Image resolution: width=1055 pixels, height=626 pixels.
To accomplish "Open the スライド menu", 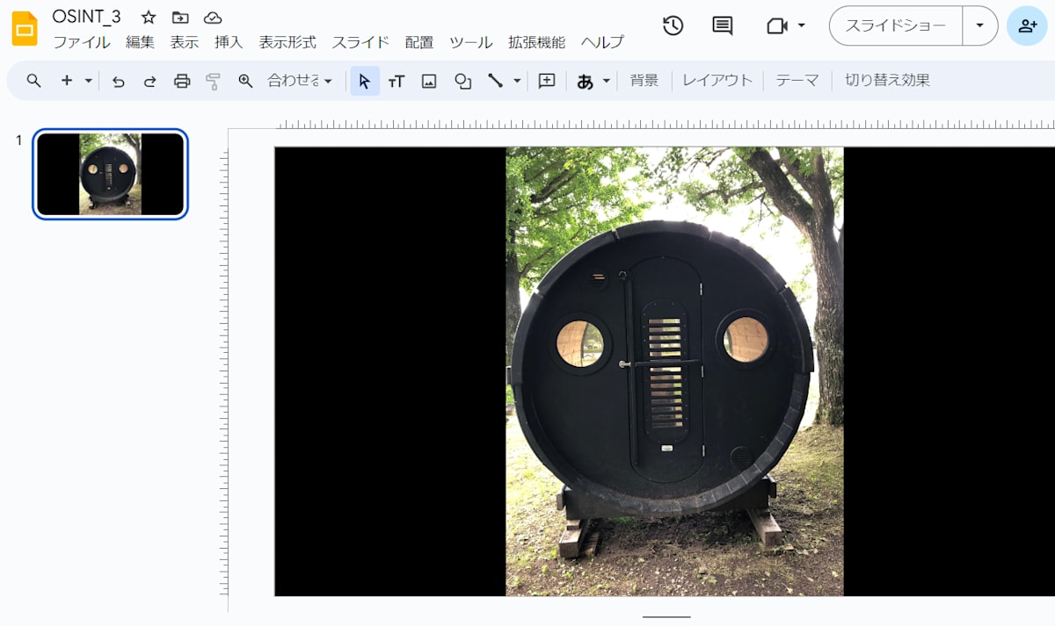I will point(360,42).
